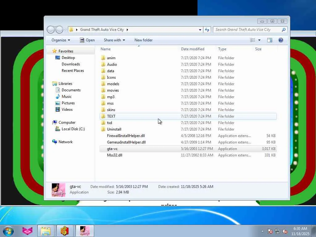
Task: Open Pictures library
Action: click(68, 103)
